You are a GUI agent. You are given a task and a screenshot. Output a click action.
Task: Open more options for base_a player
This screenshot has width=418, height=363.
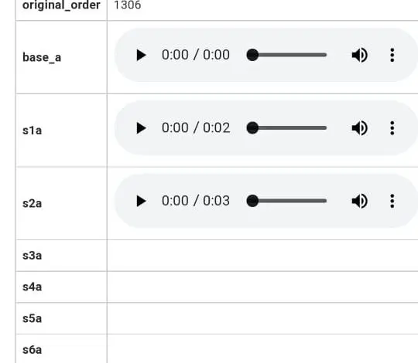[x=392, y=55]
